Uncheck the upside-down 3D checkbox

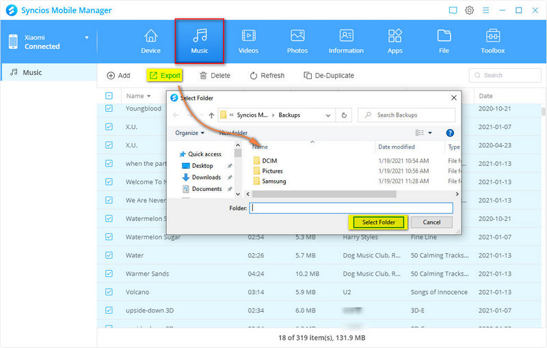click(x=109, y=310)
